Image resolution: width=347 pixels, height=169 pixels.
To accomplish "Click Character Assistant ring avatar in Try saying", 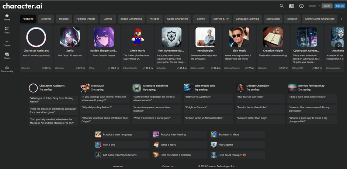I will point(33,88).
